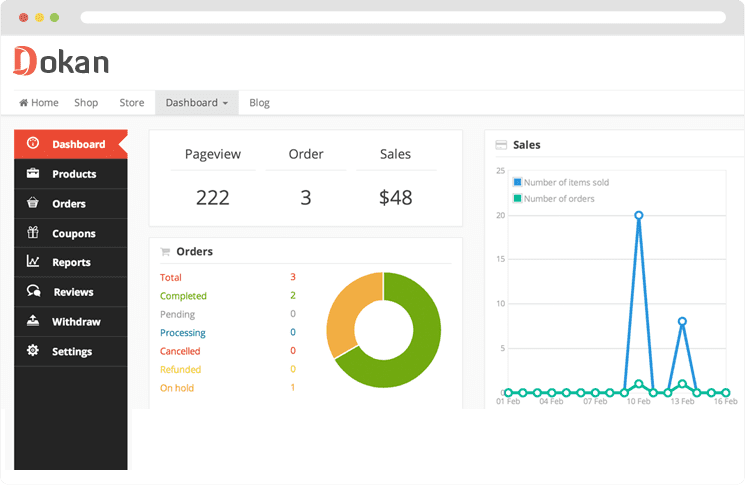Click the Orders basket icon
The width and height of the screenshot is (745, 485).
click(33, 204)
